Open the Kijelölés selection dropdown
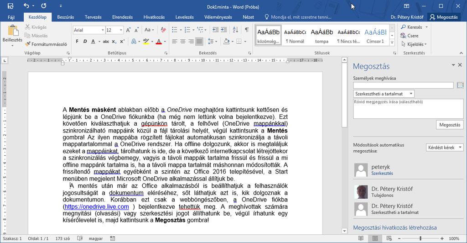The width and height of the screenshot is (467, 243). (x=414, y=44)
